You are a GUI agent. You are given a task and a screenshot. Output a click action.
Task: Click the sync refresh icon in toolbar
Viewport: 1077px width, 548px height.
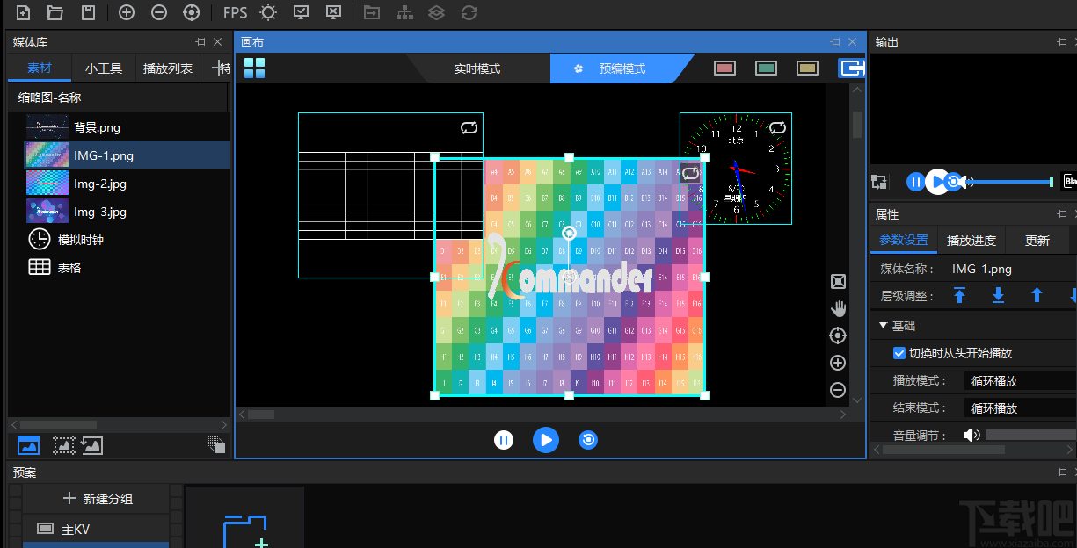[469, 12]
